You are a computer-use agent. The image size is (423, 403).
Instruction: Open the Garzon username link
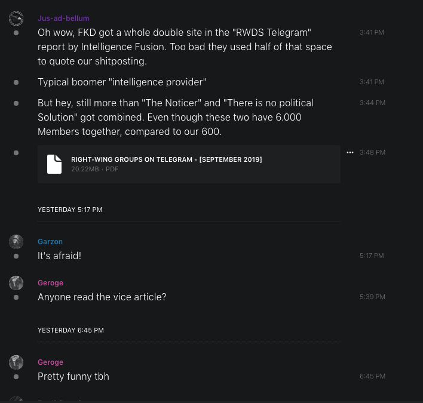point(50,242)
